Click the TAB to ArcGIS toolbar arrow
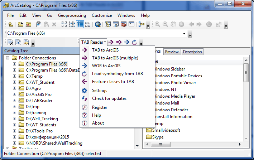This screenshot has height=160, width=254. point(111,42)
